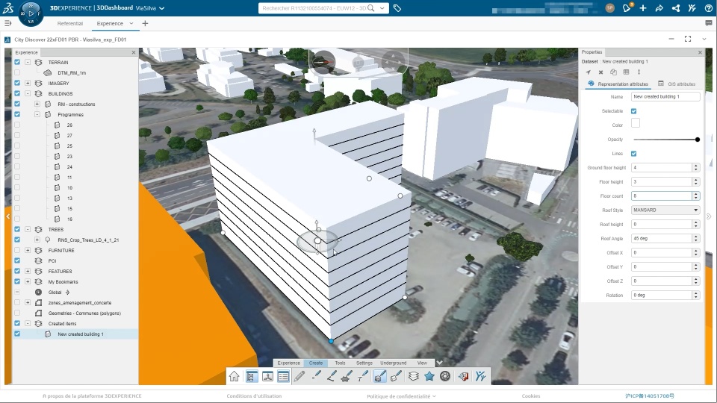Viewport: 717px width, 403px height.
Task: Open the help question mark icon
Action: [708, 8]
